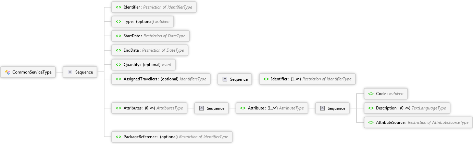Screen dimensions: 473x144
Task: Click the IdentifiersType type link text
Action: coord(193,79)
